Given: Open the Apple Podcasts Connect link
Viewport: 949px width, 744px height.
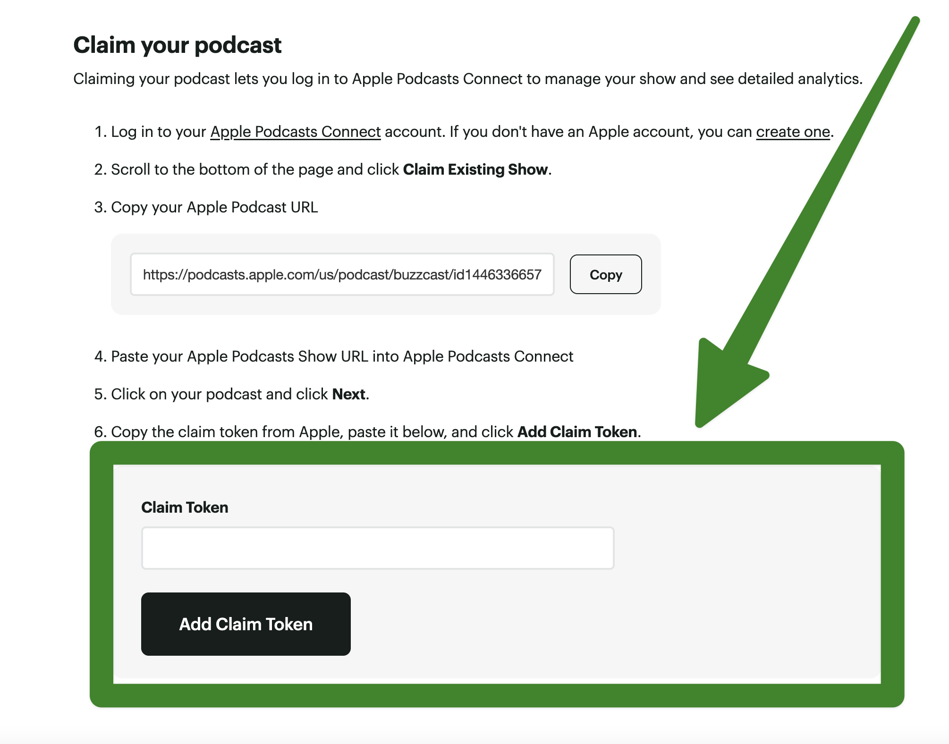Looking at the screenshot, I should pyautogui.click(x=296, y=132).
